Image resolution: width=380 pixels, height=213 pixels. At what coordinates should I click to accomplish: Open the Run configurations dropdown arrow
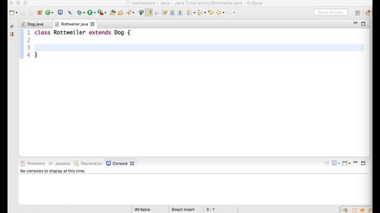pos(94,12)
